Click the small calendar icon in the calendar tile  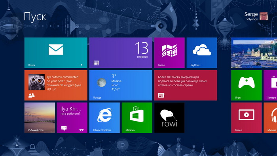click(x=96, y=63)
